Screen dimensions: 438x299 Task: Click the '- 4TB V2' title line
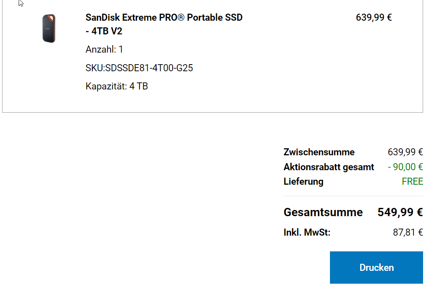tap(104, 31)
